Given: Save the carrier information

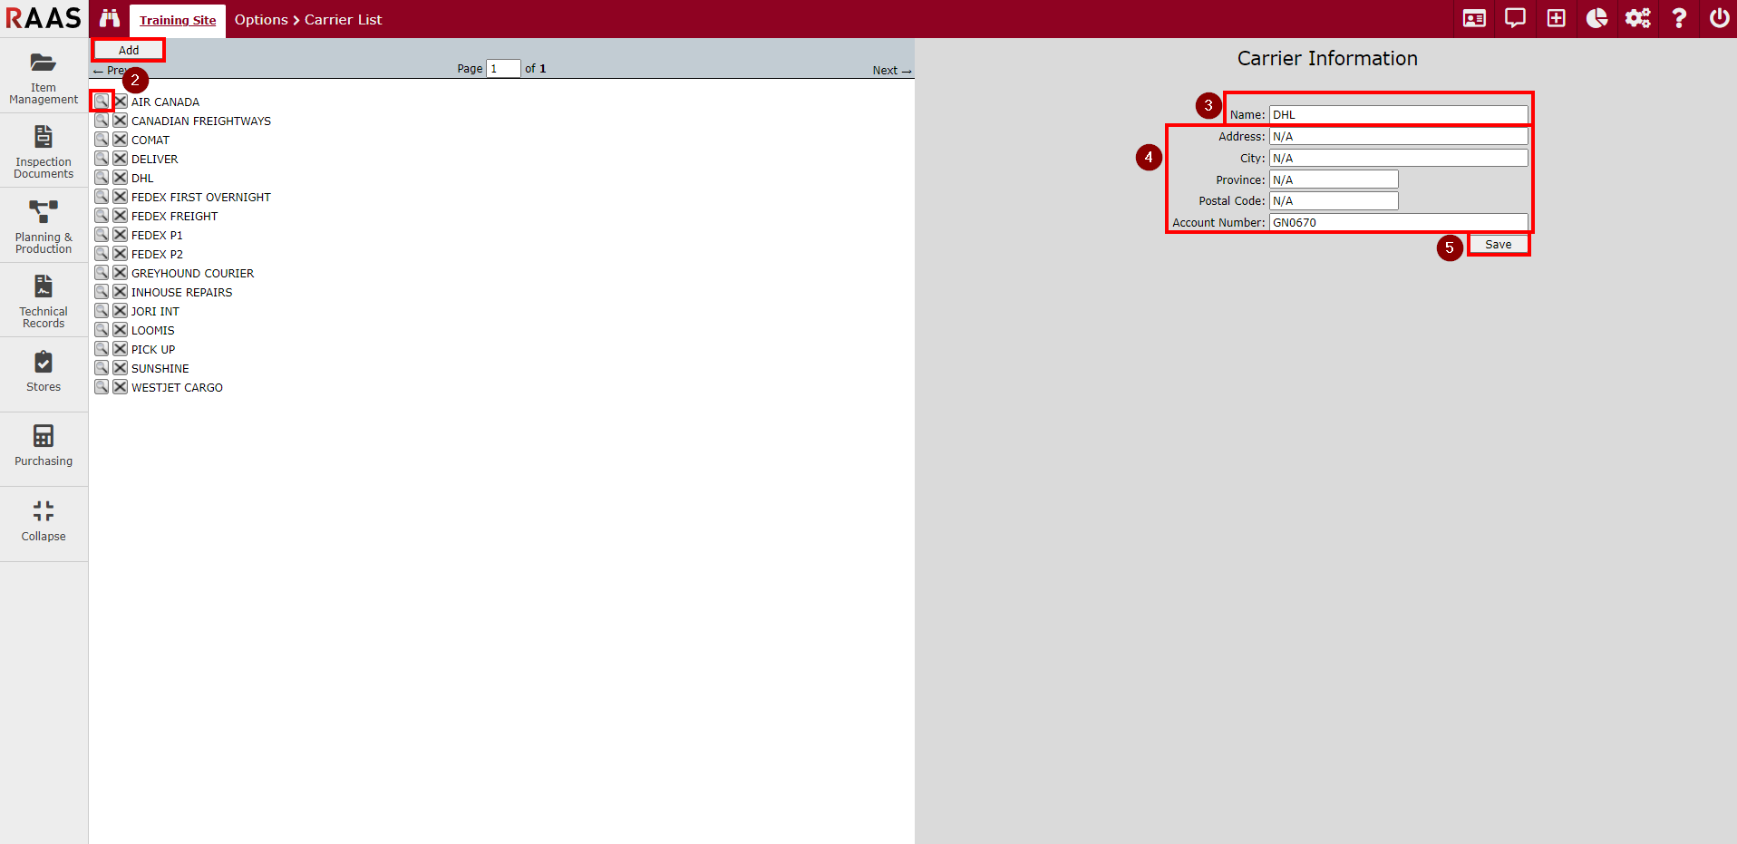Looking at the screenshot, I should [x=1498, y=245].
